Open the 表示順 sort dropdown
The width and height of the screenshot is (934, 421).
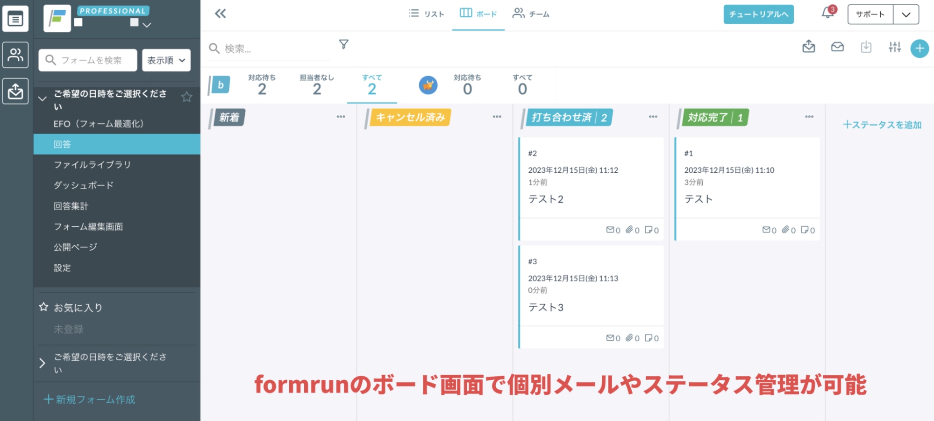coord(166,60)
